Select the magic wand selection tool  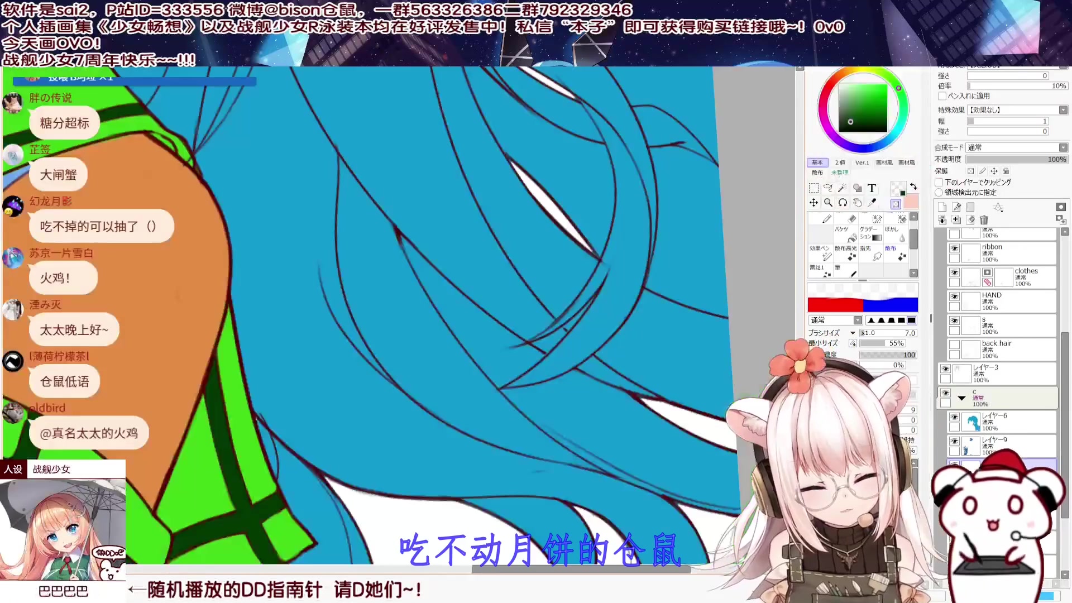843,188
